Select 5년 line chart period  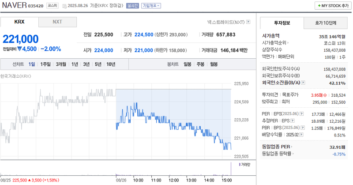(x=98, y=64)
